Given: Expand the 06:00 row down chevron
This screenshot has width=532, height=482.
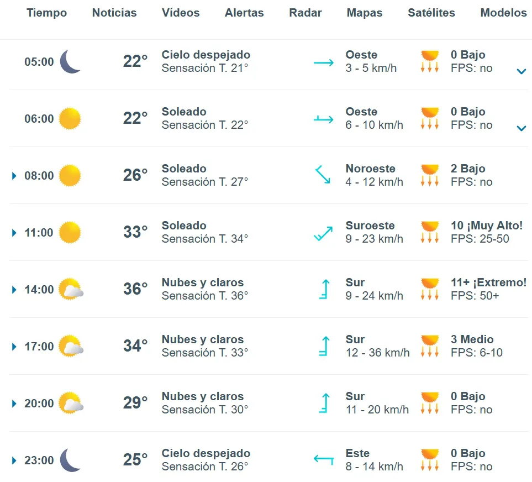Looking at the screenshot, I should pyautogui.click(x=521, y=128).
